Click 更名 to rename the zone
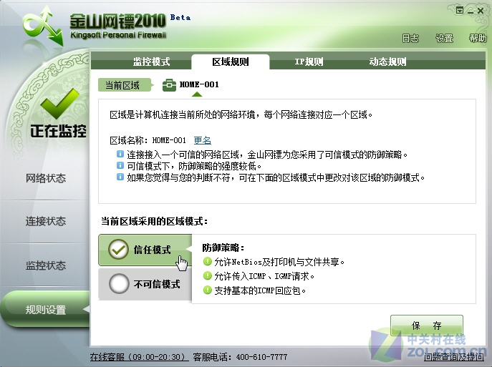This screenshot has height=367, width=492. click(x=203, y=140)
